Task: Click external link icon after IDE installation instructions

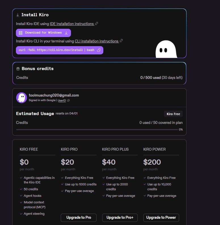Action: point(97,24)
